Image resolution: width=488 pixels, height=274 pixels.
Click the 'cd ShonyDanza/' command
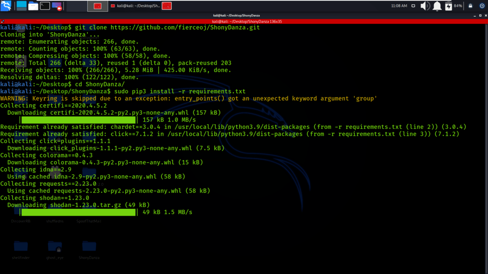100,84
